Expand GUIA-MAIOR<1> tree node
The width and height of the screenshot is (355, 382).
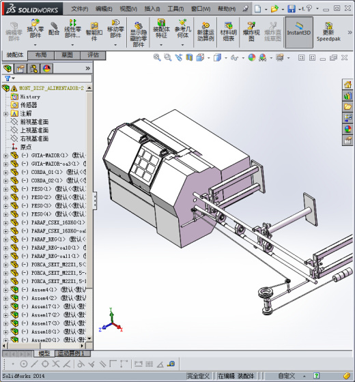pos(6,156)
